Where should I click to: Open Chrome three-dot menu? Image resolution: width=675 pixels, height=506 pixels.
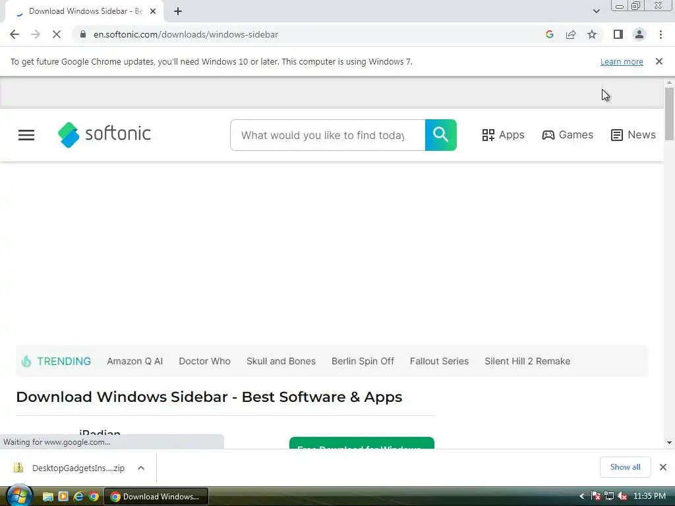[x=660, y=34]
